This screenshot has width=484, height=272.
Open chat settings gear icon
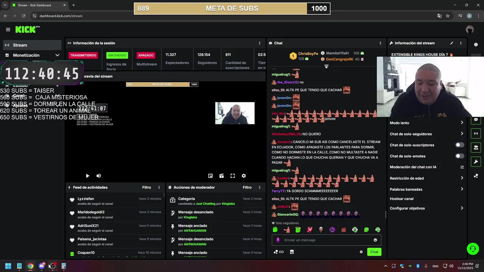click(361, 252)
